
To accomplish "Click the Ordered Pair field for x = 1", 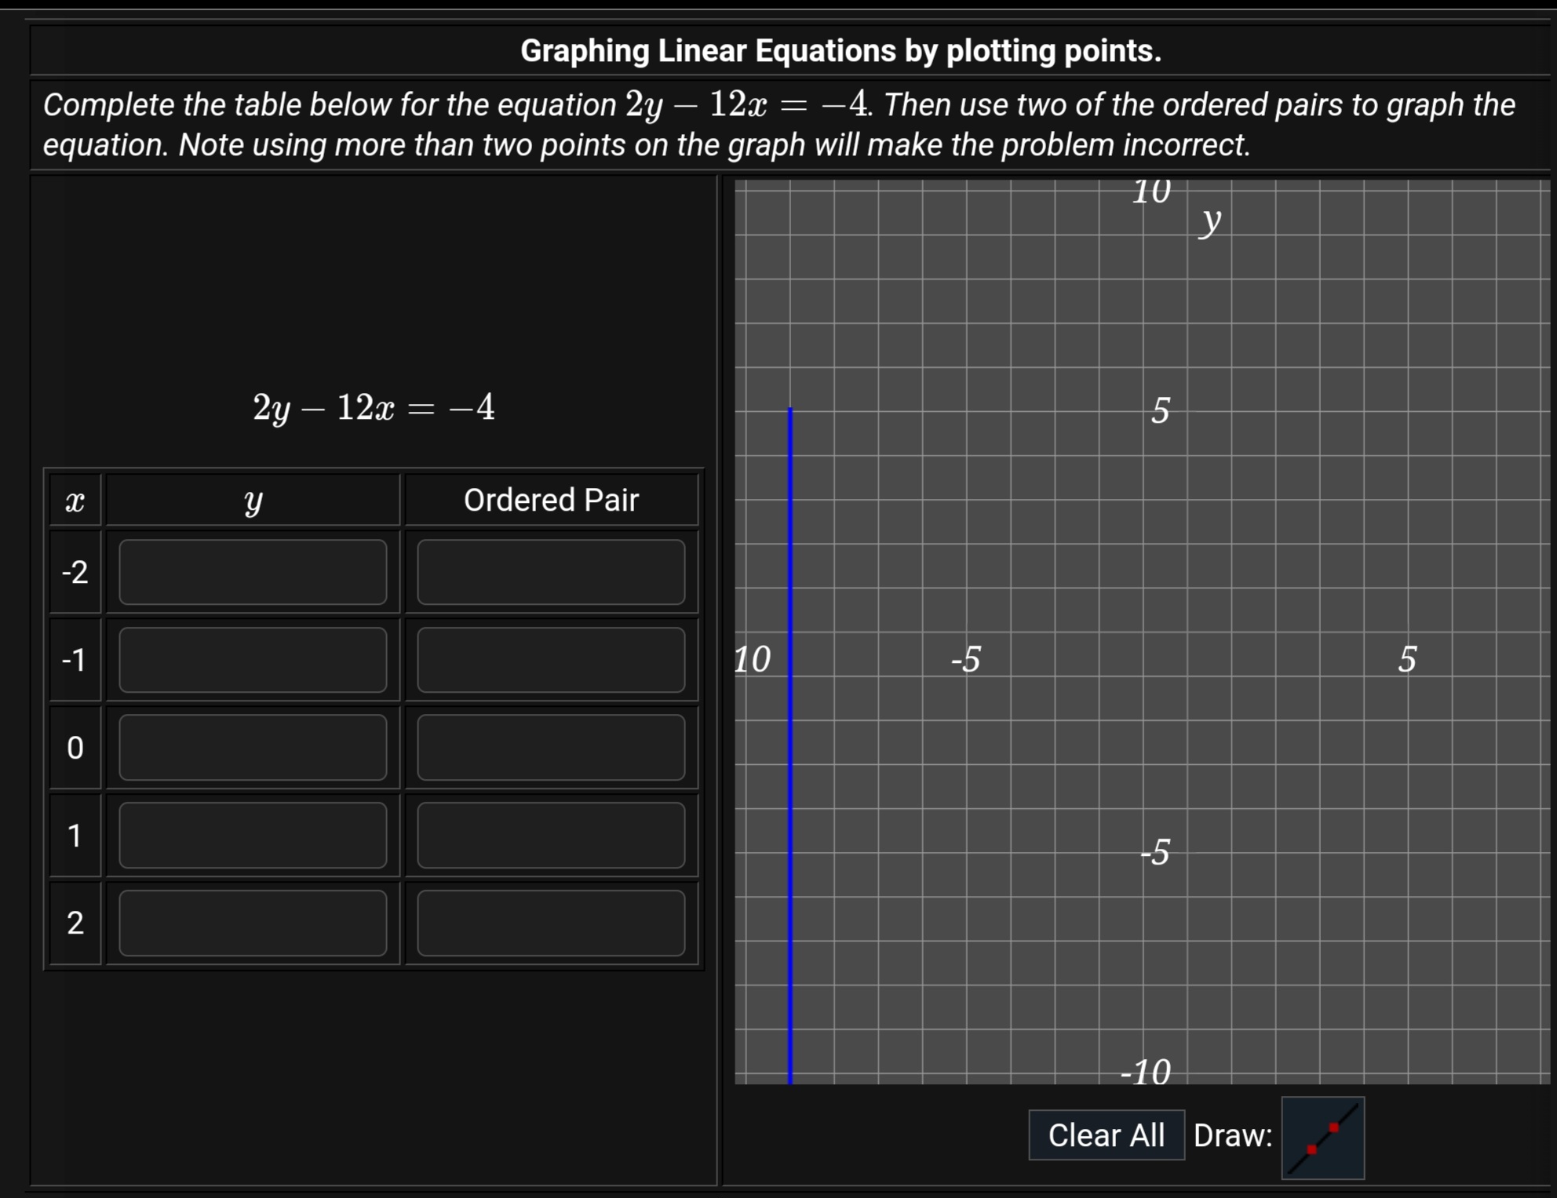I will pos(552,836).
